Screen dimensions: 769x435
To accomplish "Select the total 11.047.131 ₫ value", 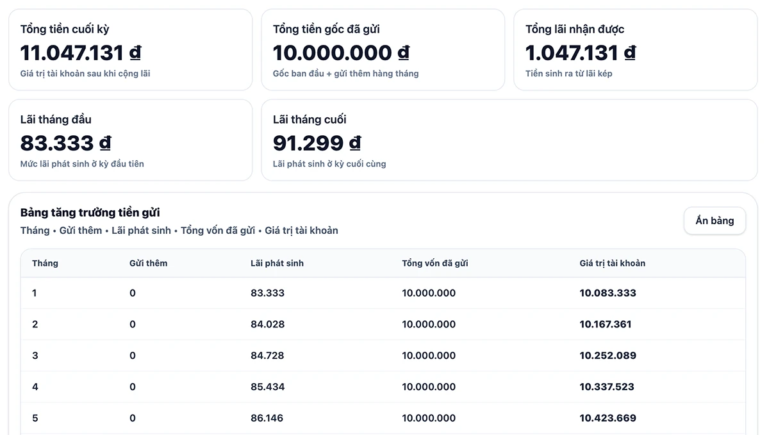I will pyautogui.click(x=81, y=53).
